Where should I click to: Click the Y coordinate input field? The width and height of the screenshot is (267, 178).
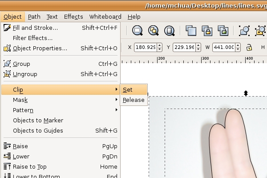[185, 47]
